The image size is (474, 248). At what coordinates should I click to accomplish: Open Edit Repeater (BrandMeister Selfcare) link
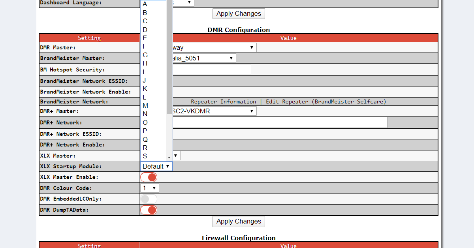click(326, 101)
